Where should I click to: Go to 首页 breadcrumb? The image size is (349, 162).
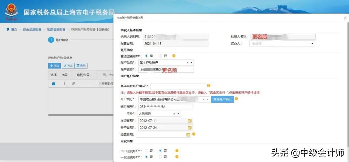(x=14, y=29)
